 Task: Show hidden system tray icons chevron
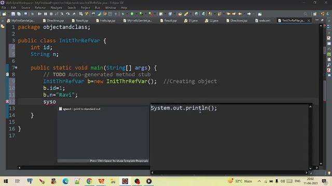tap(259, 181)
